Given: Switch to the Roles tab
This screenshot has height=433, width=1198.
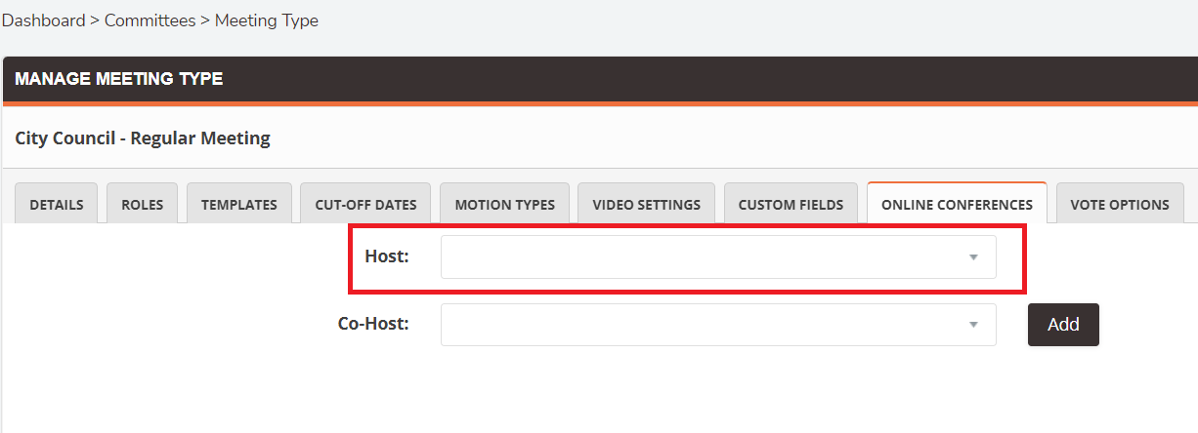Looking at the screenshot, I should point(143,204).
